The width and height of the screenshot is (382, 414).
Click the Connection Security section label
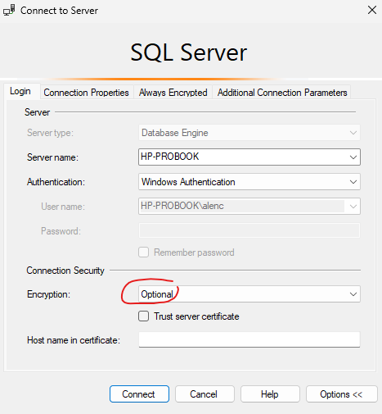point(65,271)
